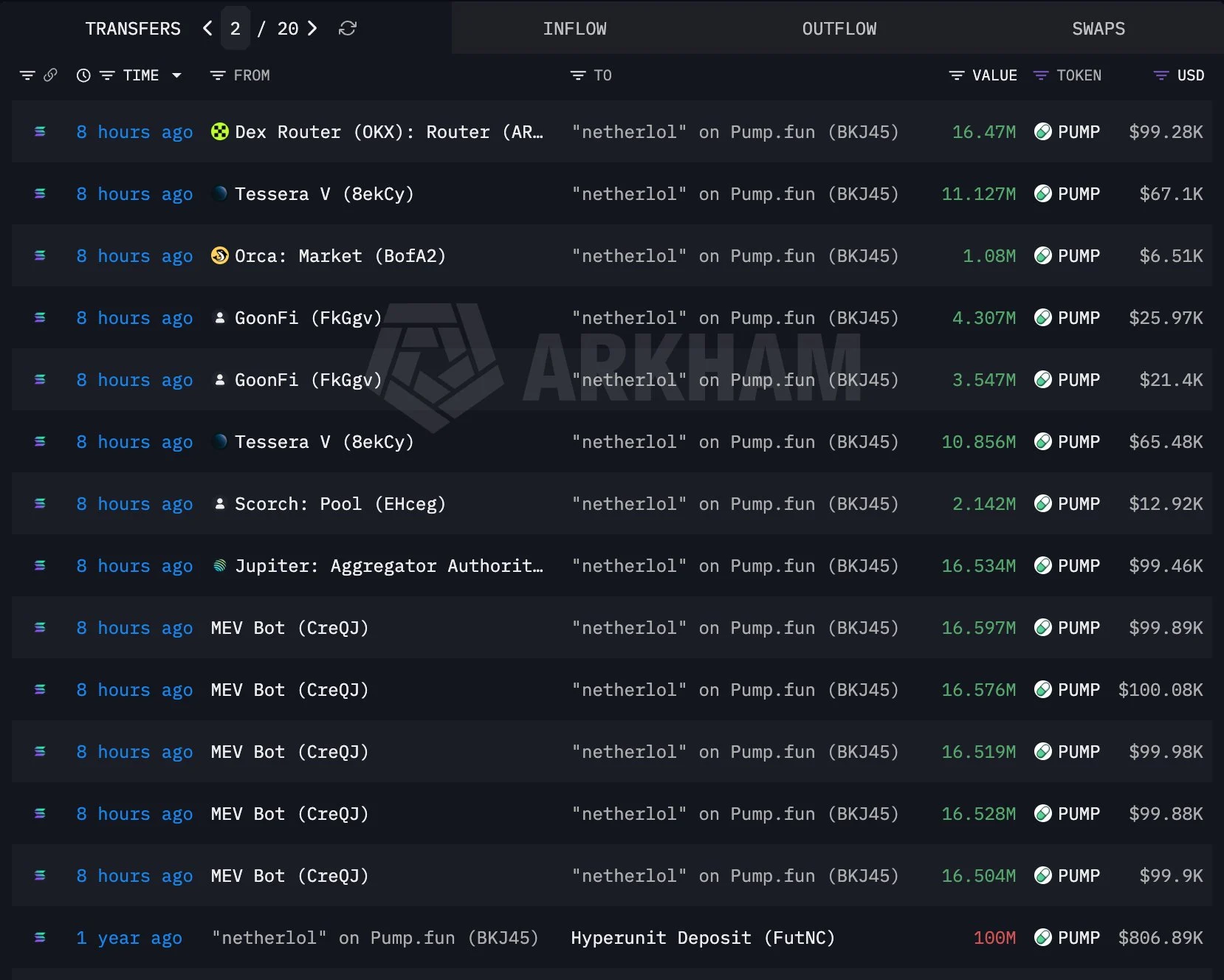The height and width of the screenshot is (980, 1224).
Task: Open the Orca: Market (BofA2) sender
Action: 340,256
